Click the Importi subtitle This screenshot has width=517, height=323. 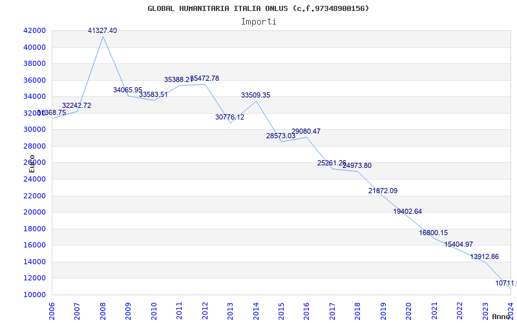click(258, 22)
